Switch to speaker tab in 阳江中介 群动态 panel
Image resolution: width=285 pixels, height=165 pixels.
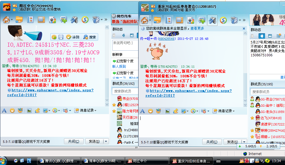click(124, 36)
